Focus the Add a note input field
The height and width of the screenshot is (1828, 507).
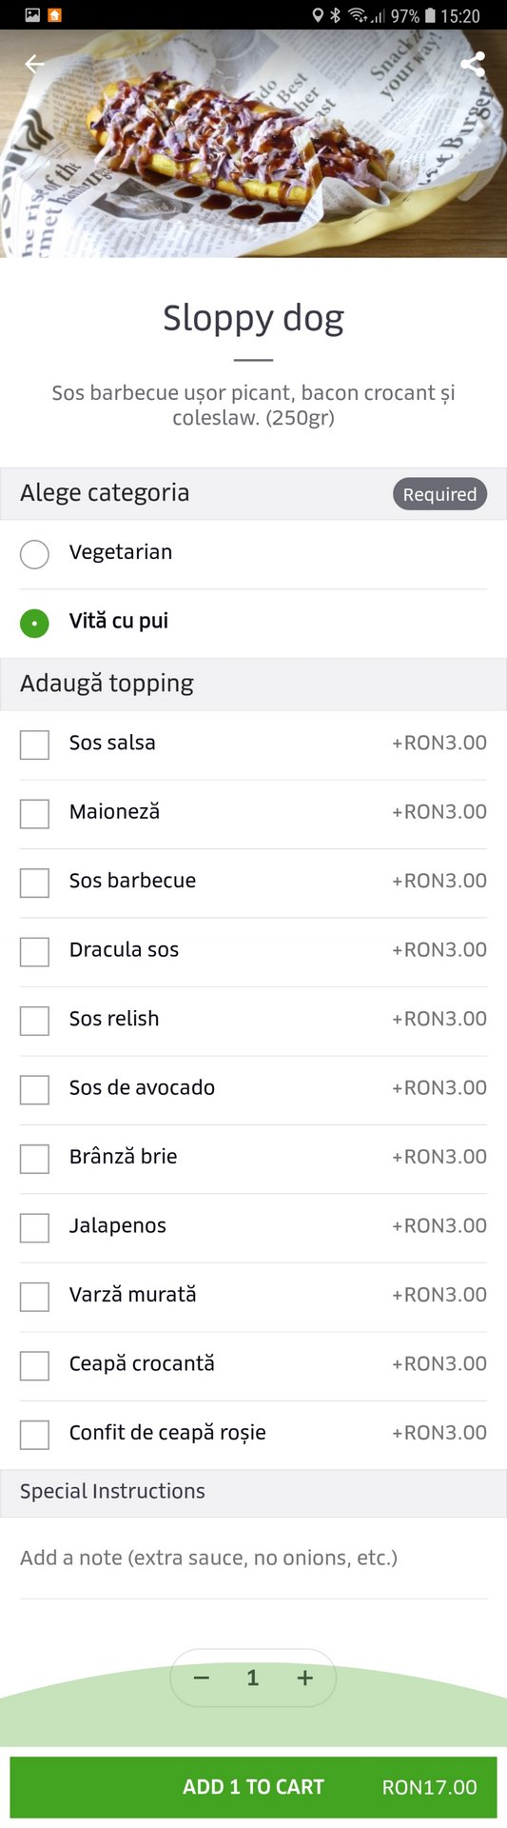[x=253, y=1558]
